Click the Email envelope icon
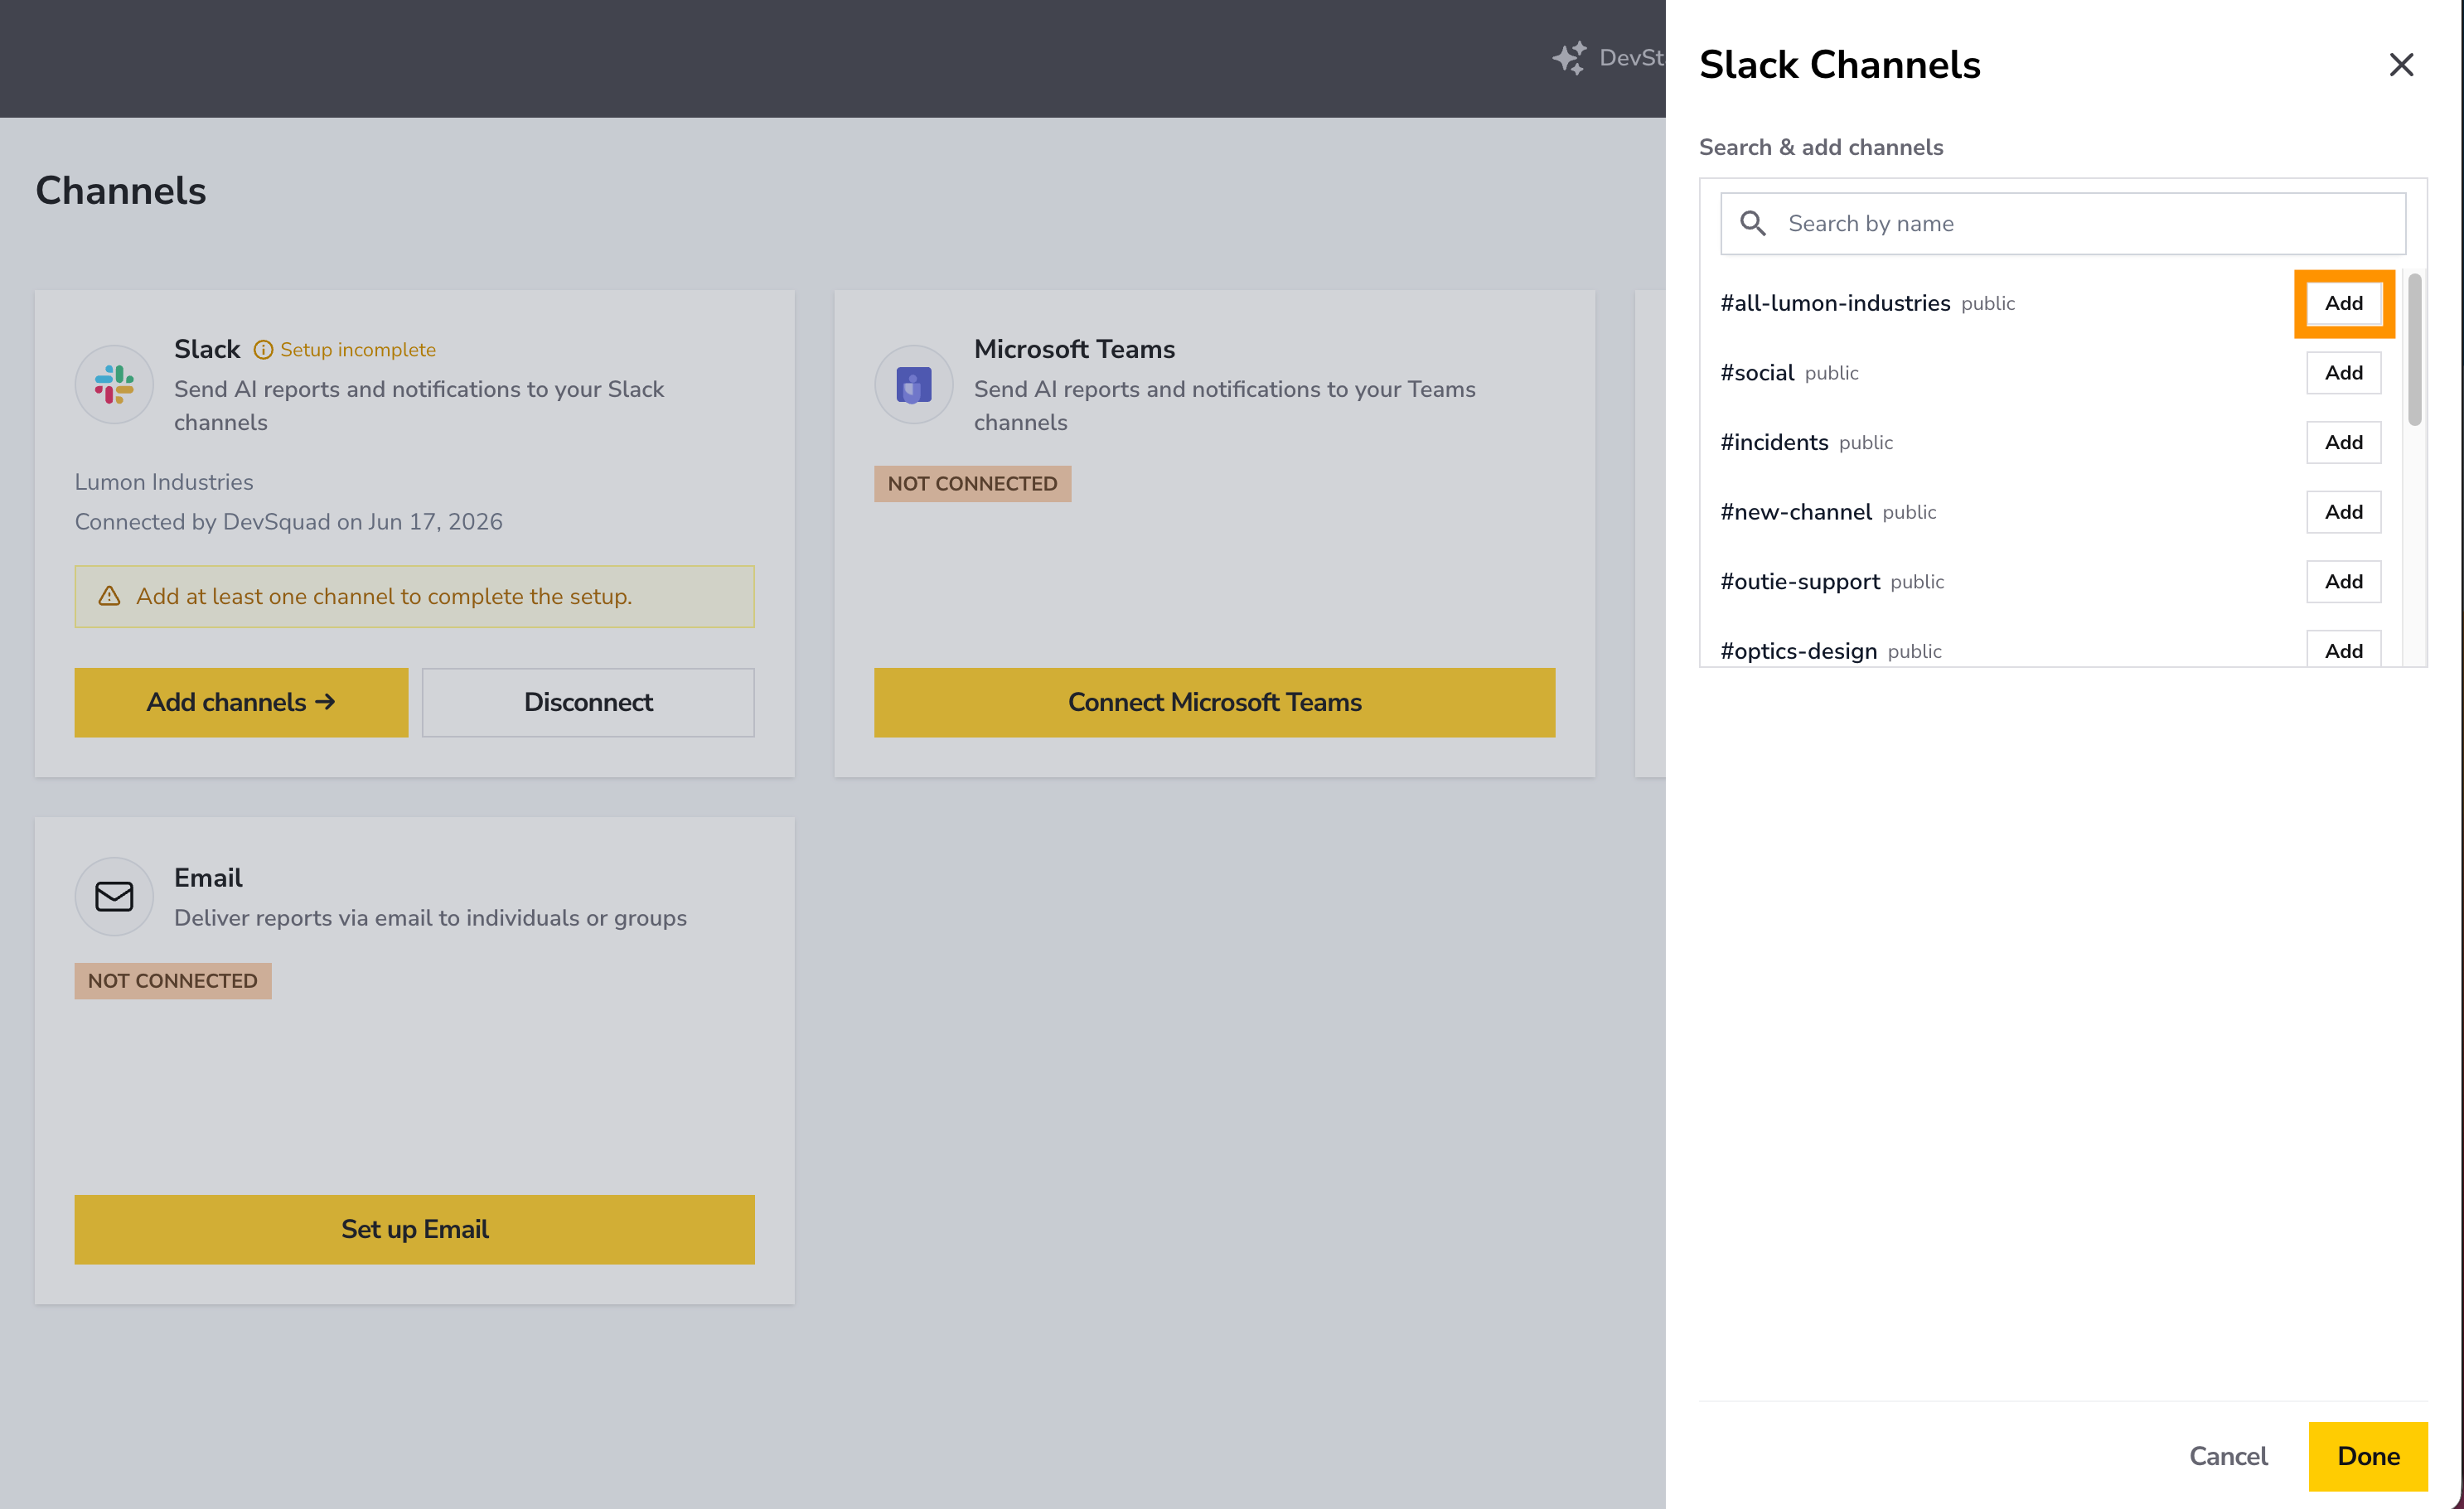This screenshot has height=1509, width=2464. pyautogui.click(x=114, y=896)
